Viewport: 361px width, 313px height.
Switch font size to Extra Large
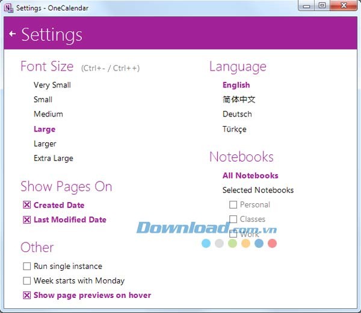coord(53,158)
